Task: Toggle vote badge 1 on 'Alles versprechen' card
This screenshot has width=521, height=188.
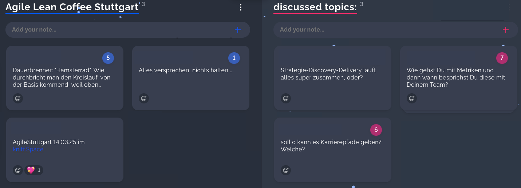Action: click(234, 58)
